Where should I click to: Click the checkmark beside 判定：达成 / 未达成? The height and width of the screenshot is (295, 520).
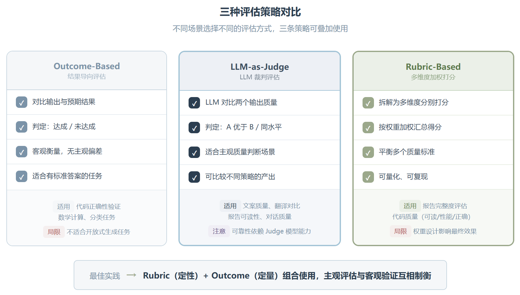(x=22, y=127)
